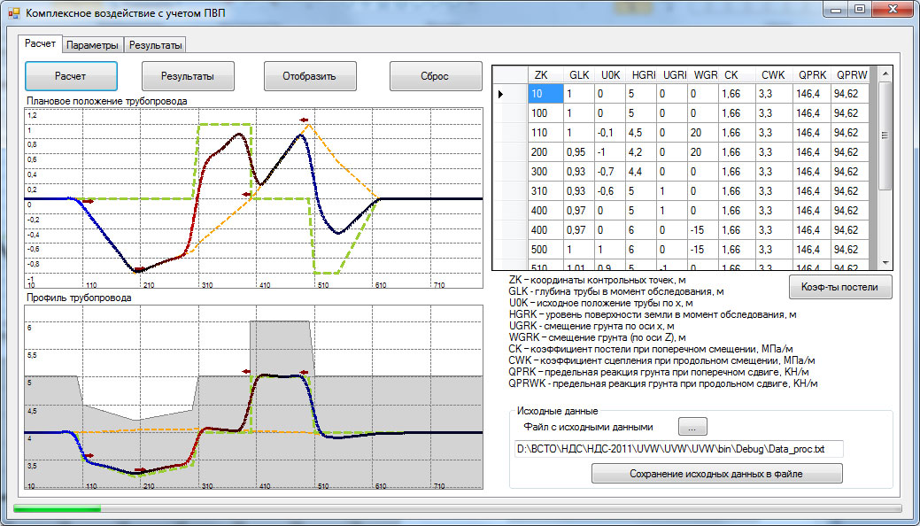Click the CWK column header

pyautogui.click(x=773, y=75)
